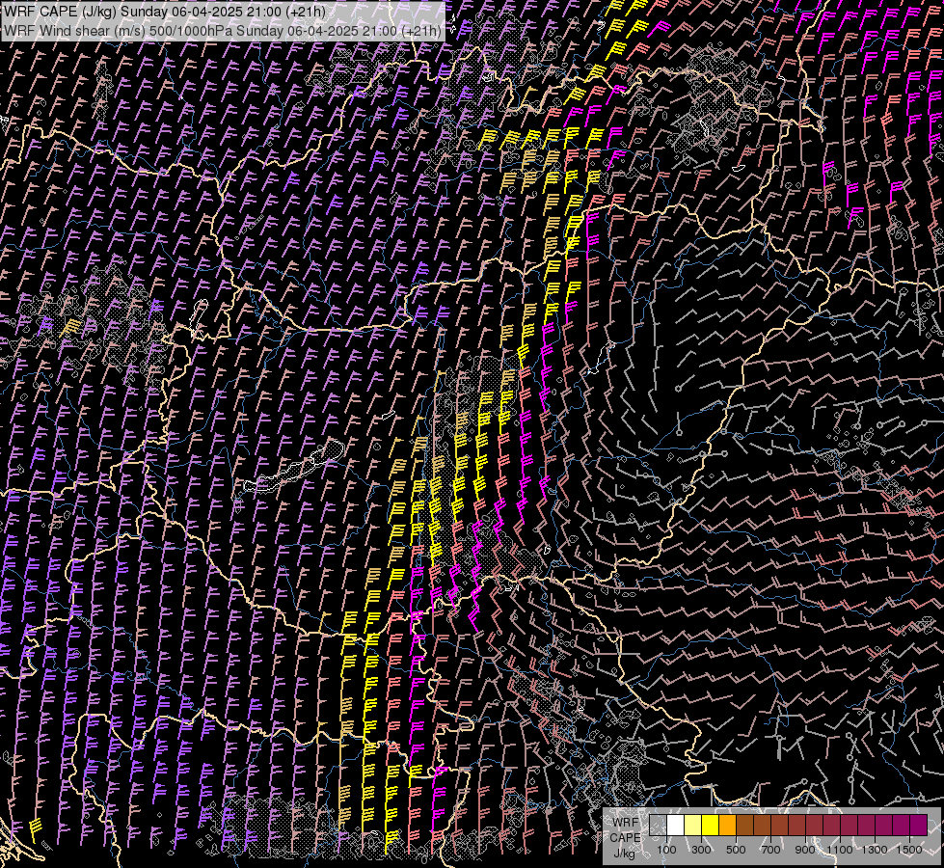This screenshot has width=944, height=868.
Task: Click the 300 legend value
Action: (x=701, y=850)
